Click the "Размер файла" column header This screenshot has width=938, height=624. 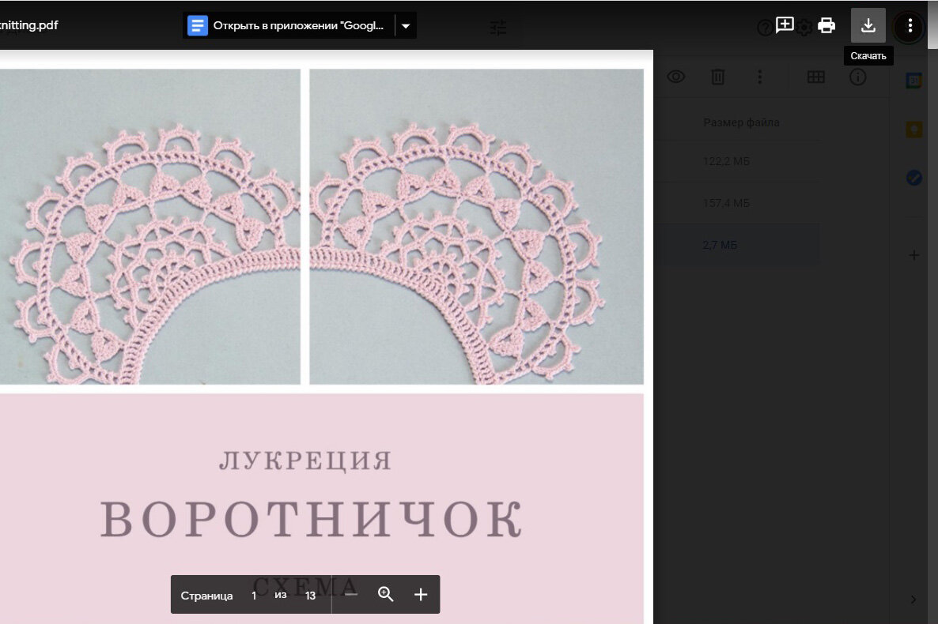741,122
